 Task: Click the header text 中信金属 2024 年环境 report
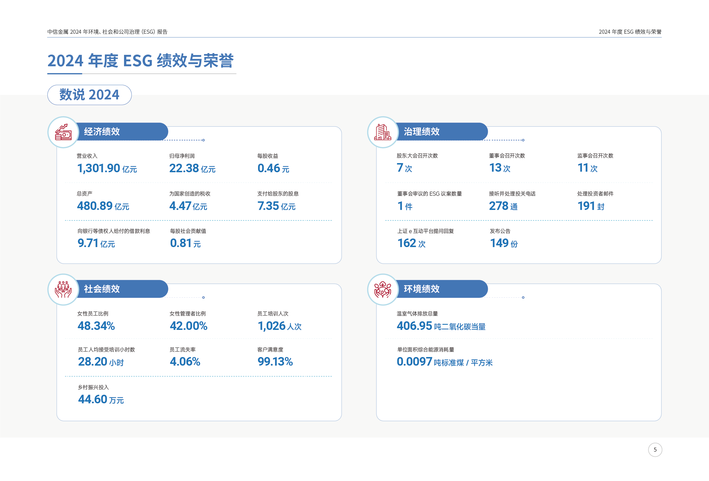tap(107, 32)
